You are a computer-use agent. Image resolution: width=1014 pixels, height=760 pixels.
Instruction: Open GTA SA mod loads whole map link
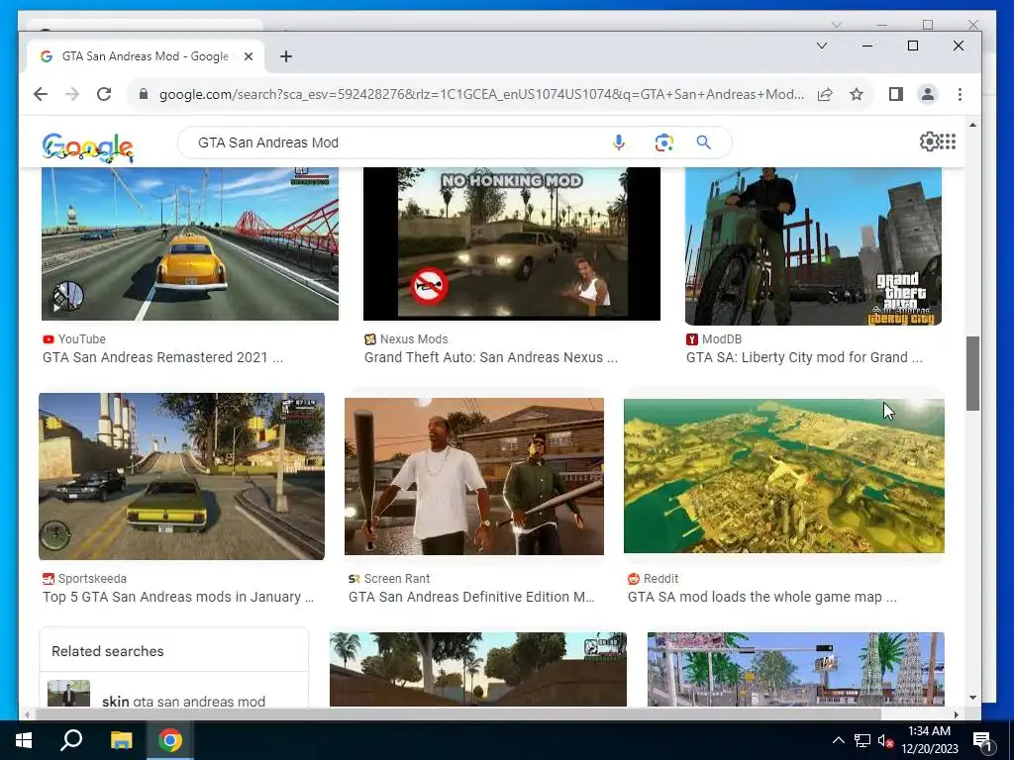click(x=761, y=597)
